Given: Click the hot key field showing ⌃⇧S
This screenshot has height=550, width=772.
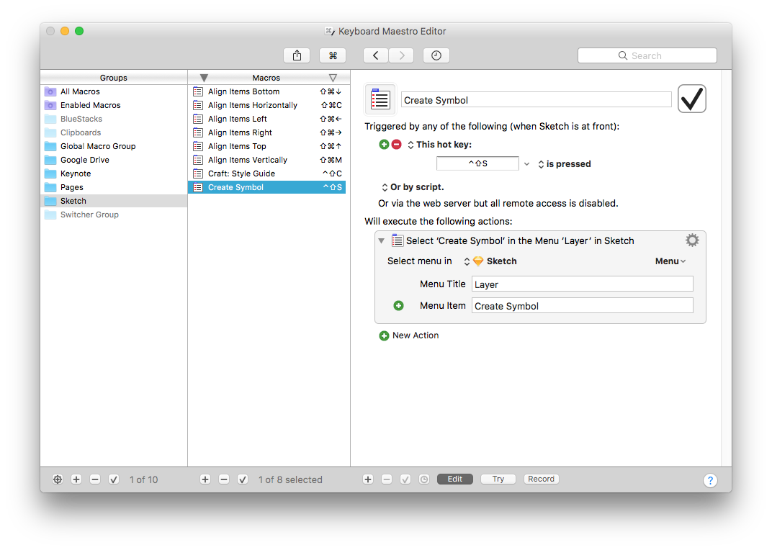Looking at the screenshot, I should point(477,163).
